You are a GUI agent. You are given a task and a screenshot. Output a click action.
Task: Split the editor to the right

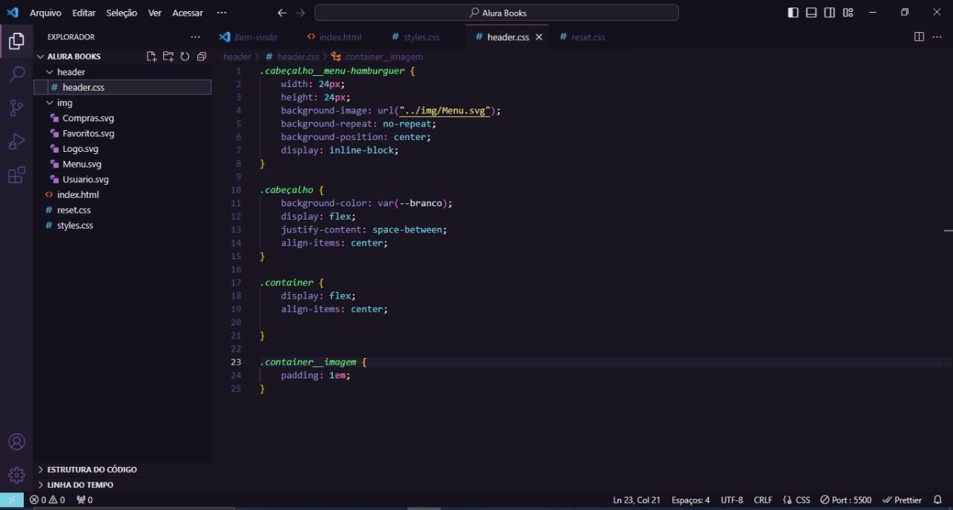coord(919,36)
